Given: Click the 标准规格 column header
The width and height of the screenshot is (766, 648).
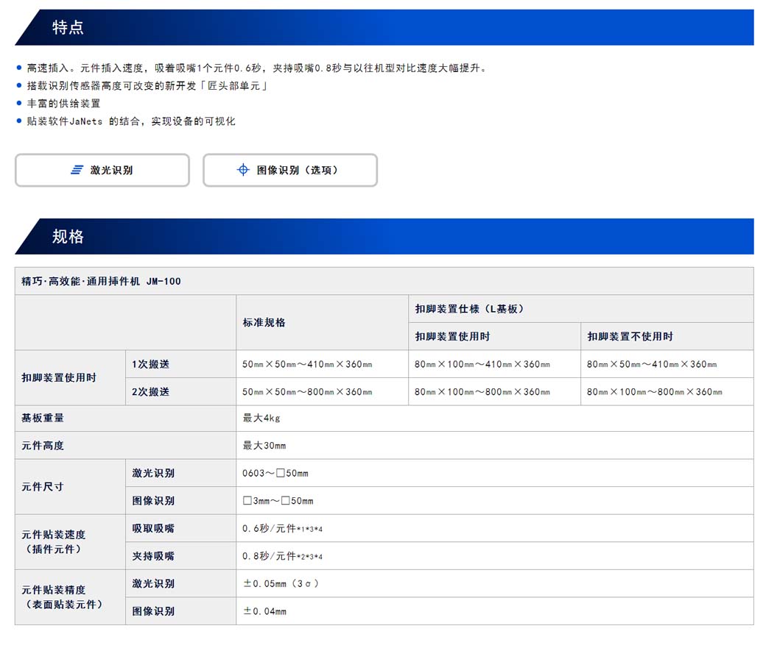Looking at the screenshot, I should [x=264, y=322].
